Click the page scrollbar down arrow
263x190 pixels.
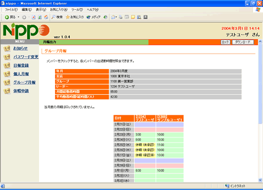[x=260, y=180]
